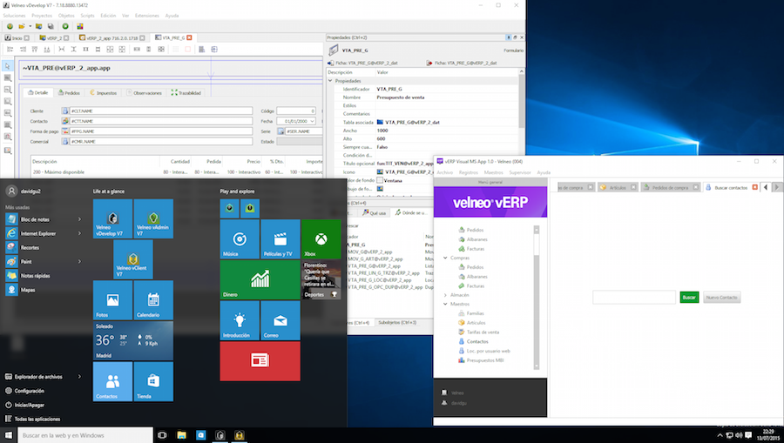Open the Música tile
784x443 pixels.
[x=240, y=238]
